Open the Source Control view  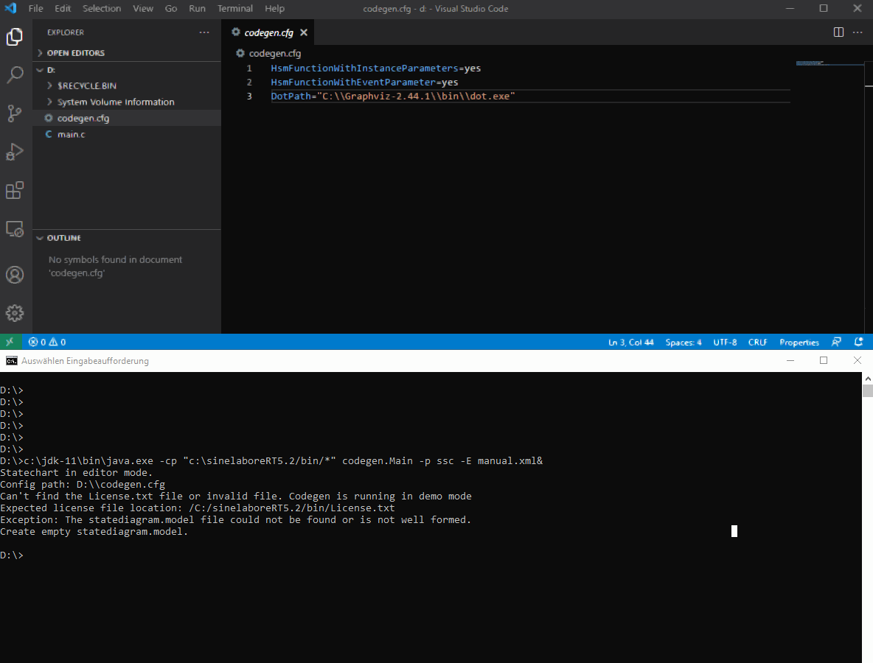point(15,113)
